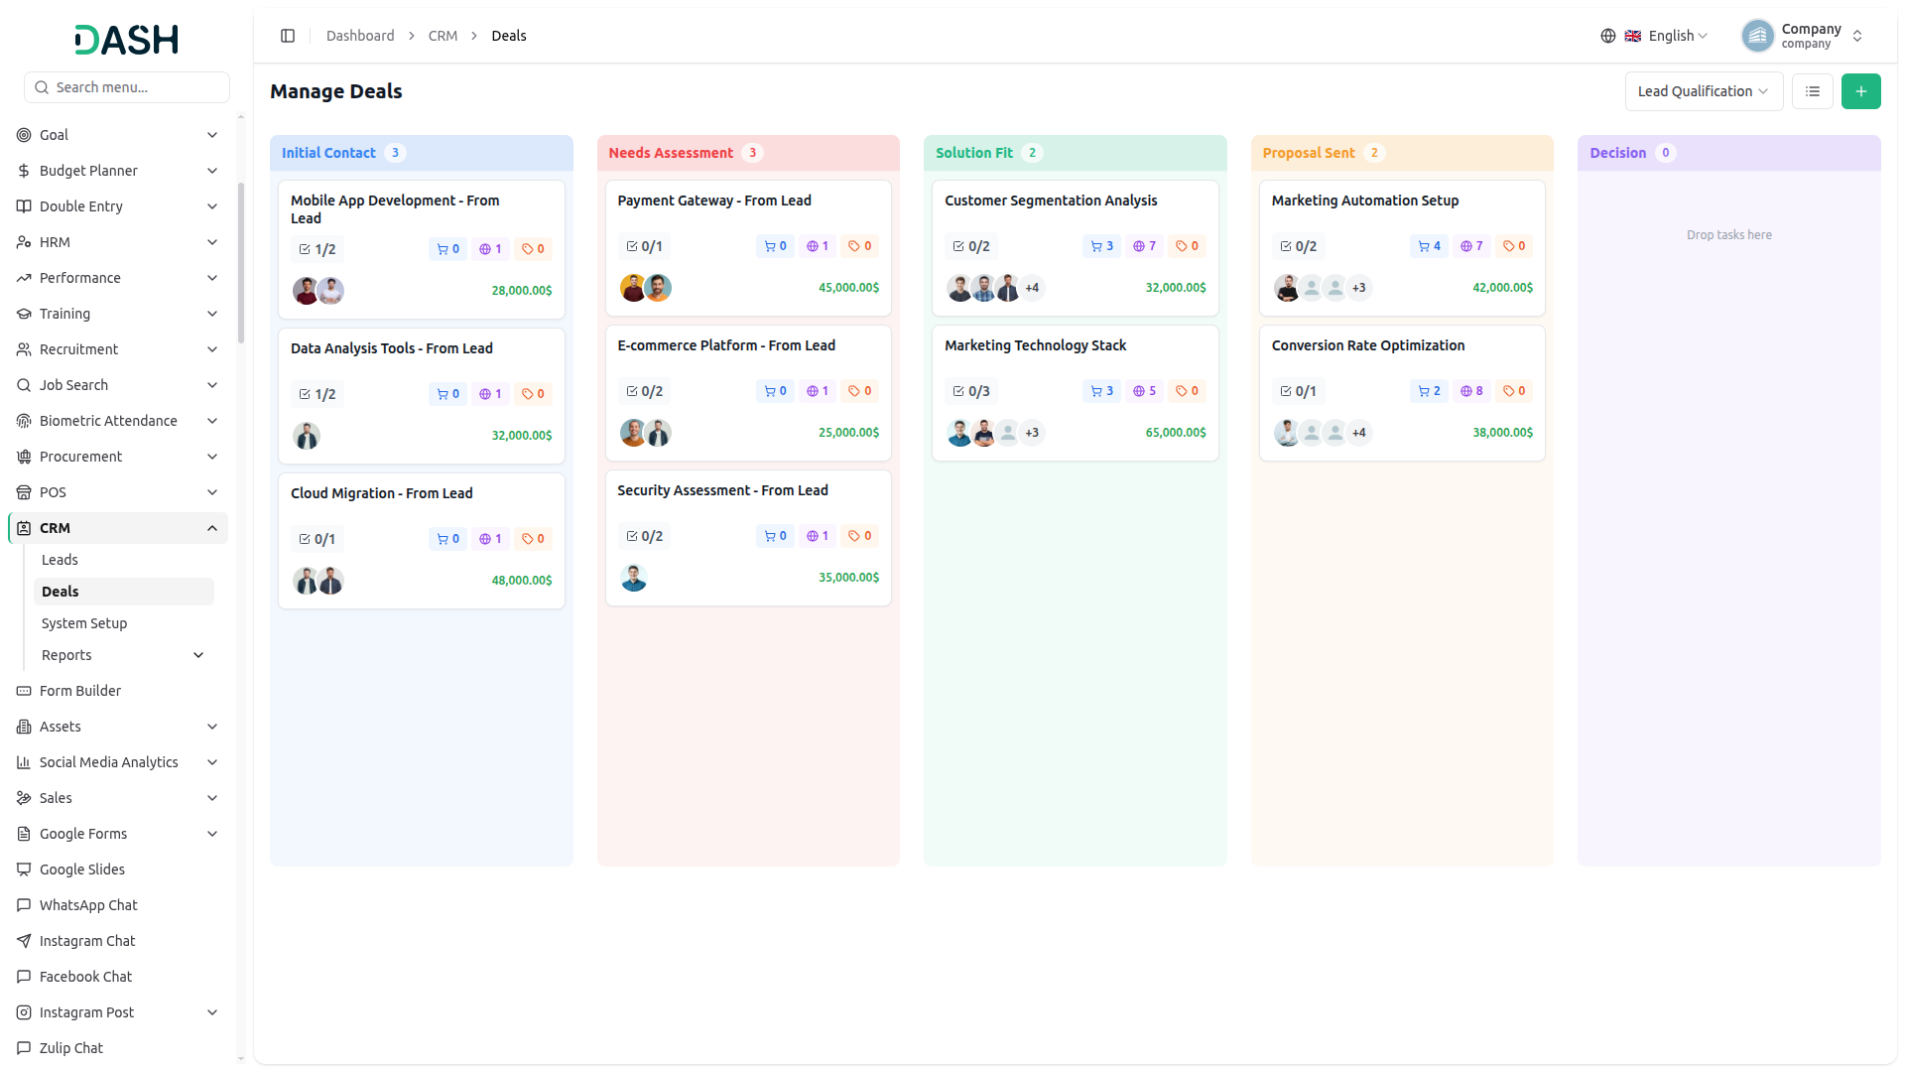Click products cart badge on Marketing Automation Setup
This screenshot has width=1905, height=1072.
pyautogui.click(x=1429, y=246)
